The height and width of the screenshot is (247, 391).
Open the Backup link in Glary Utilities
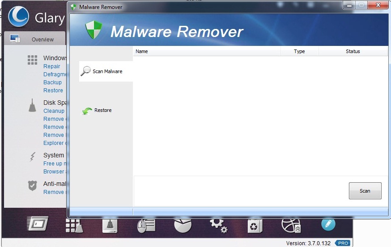click(52, 82)
